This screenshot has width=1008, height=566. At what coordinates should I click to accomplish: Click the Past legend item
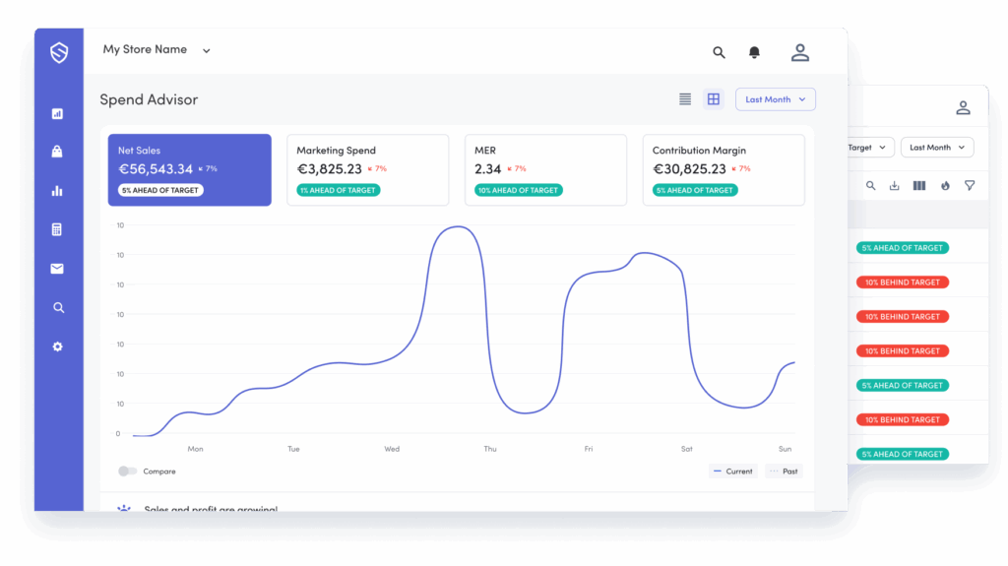[785, 472]
